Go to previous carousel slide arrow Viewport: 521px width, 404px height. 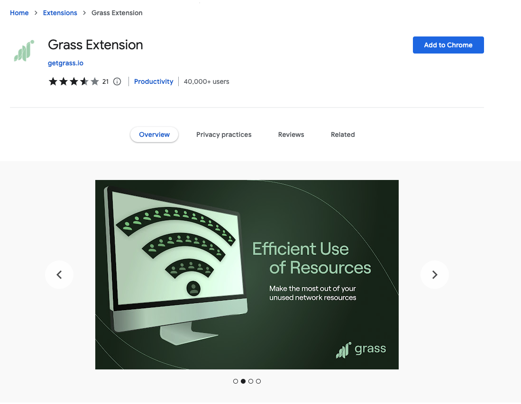pyautogui.click(x=59, y=275)
